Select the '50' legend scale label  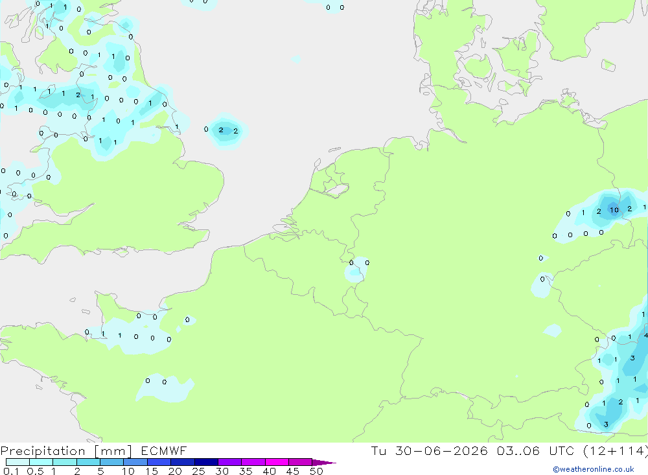[316, 471]
